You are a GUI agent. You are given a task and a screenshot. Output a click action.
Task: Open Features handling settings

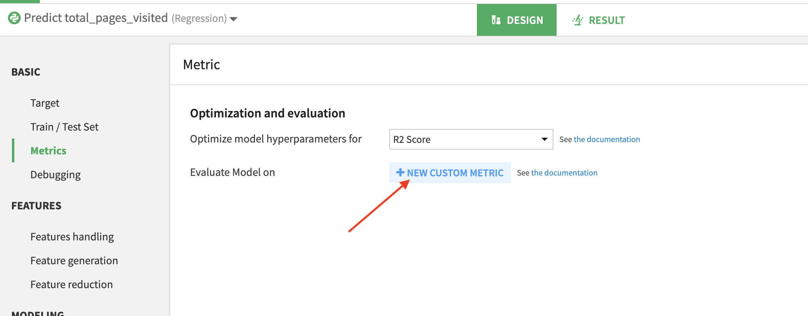[x=72, y=237]
